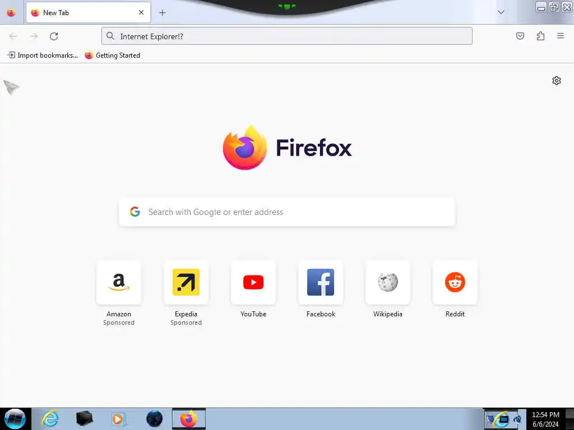Reload the current page
574x430 pixels.
point(54,36)
